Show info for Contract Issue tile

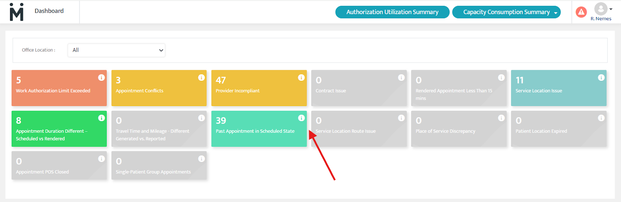click(x=401, y=77)
